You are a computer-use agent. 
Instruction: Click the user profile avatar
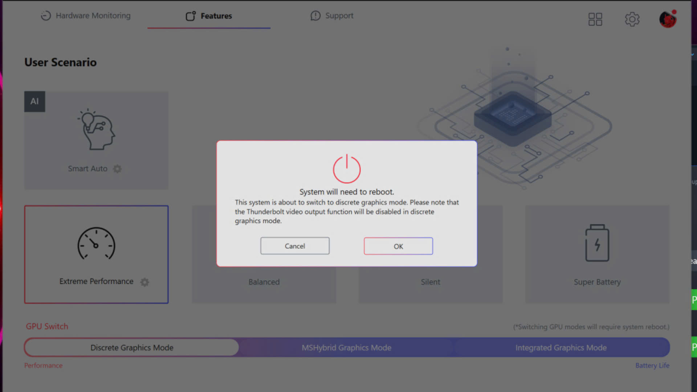pos(668,19)
